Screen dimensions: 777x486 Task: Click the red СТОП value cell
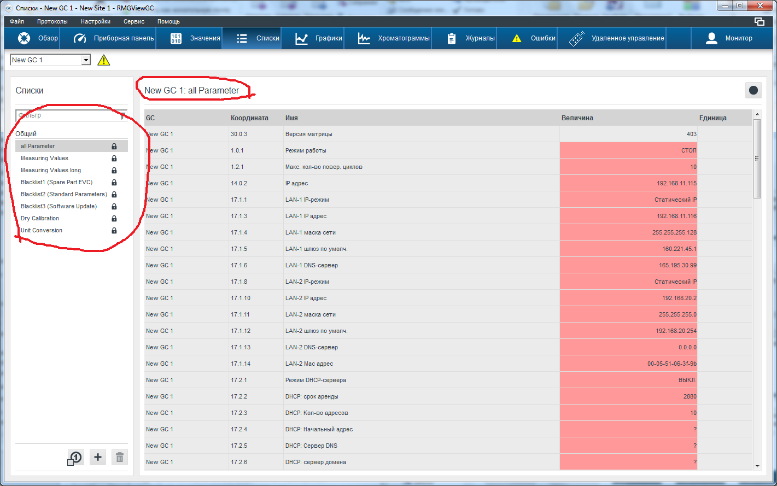[x=628, y=150]
